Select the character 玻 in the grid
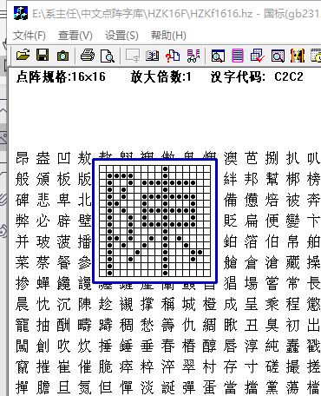321x396 pixels. [43, 241]
